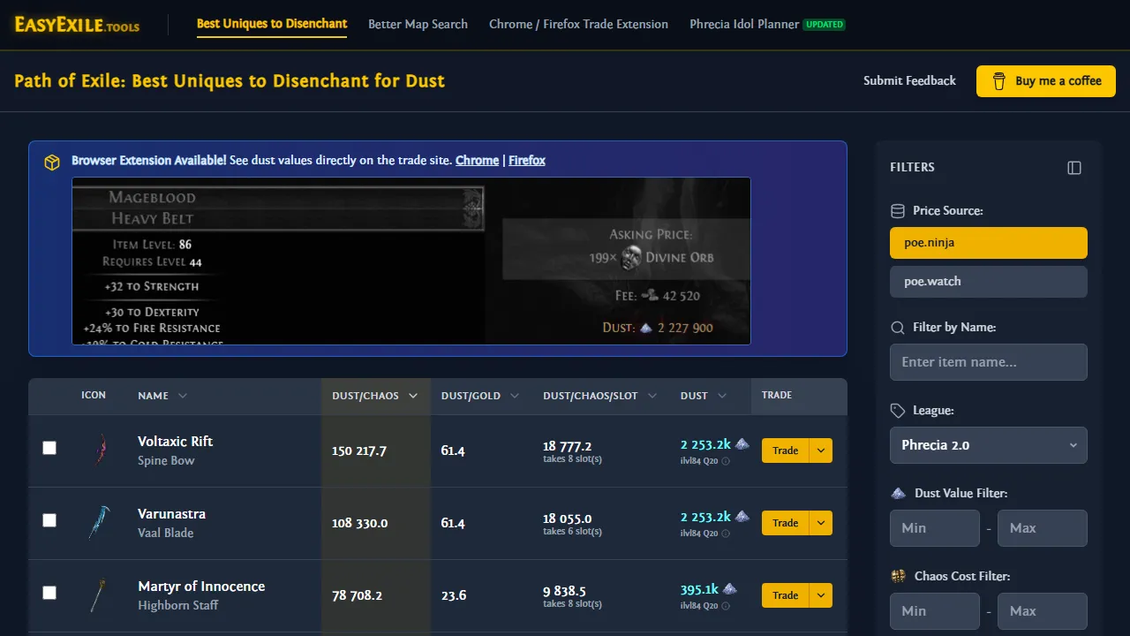Expand the Trade dropdown for Voltaic Rift
Screen dimensions: 1130x636
click(x=821, y=450)
